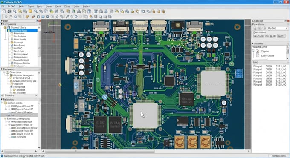This screenshot has width=290, height=158.
Task: Select the top-left mounting hole on board
Action: (68, 27)
